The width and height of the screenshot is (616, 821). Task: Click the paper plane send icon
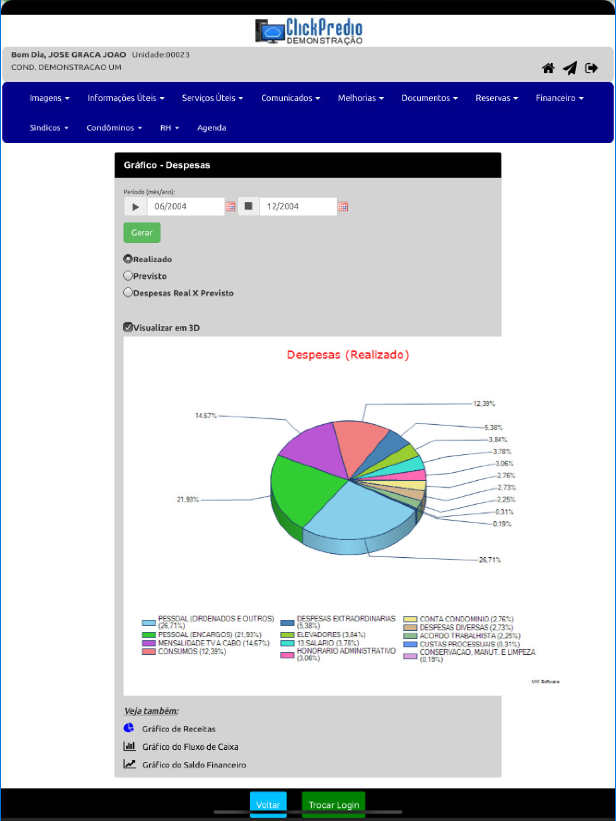[570, 68]
